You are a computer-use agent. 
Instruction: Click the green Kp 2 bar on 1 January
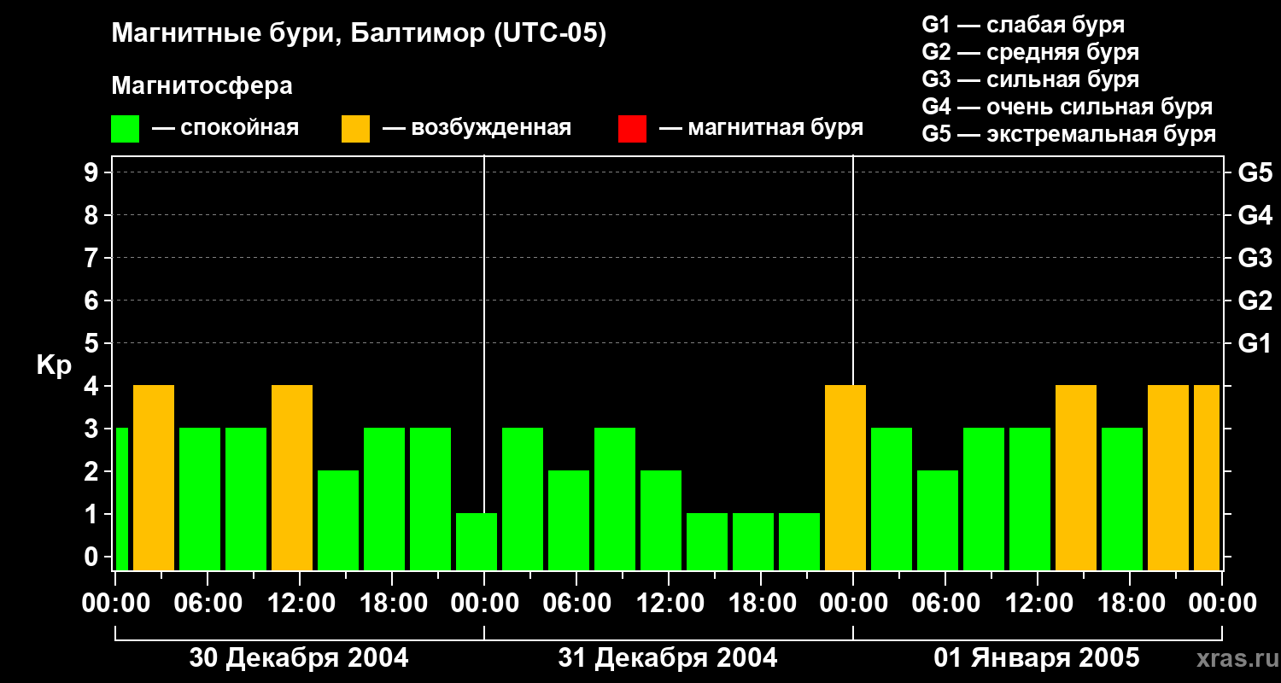(x=938, y=520)
